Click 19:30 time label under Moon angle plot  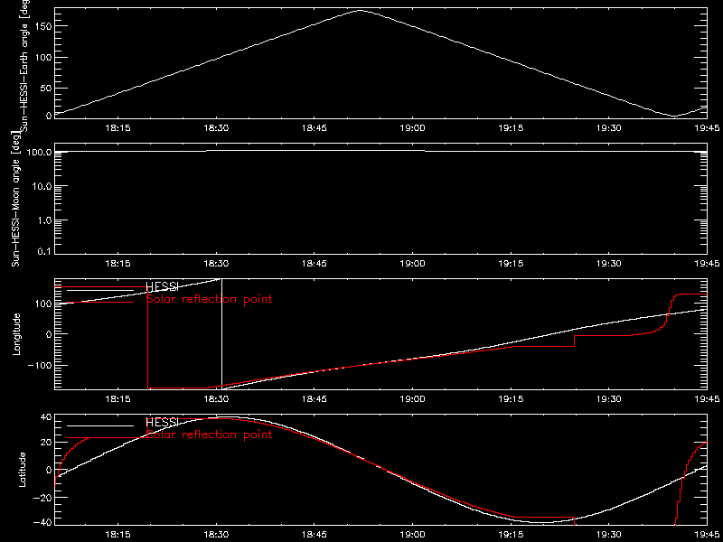point(609,264)
